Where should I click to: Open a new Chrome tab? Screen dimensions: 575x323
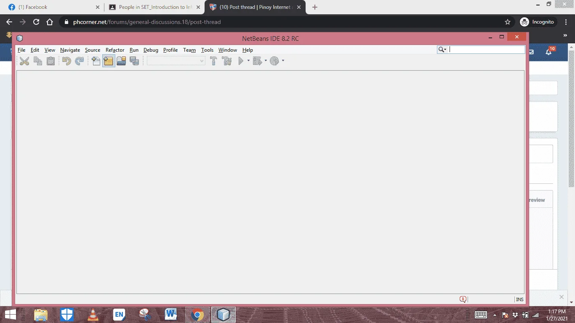[x=315, y=7]
